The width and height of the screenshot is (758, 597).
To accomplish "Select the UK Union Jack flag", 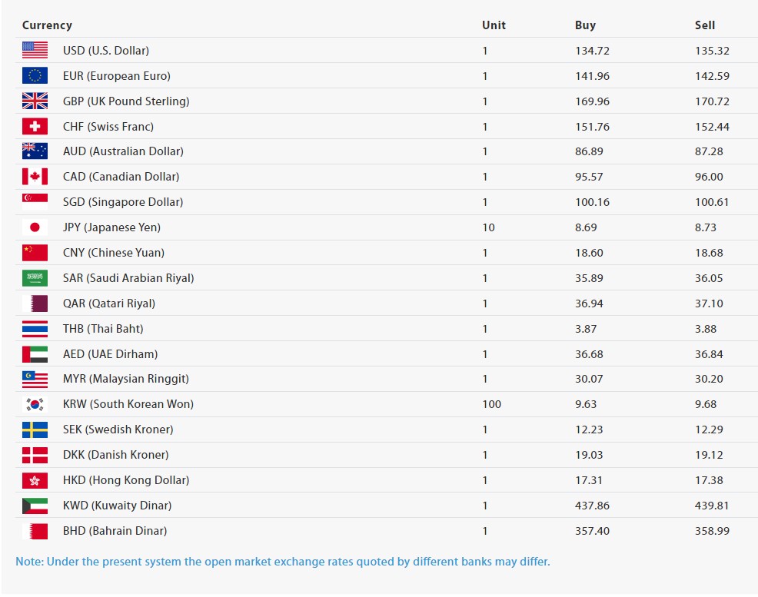I will tap(35, 101).
